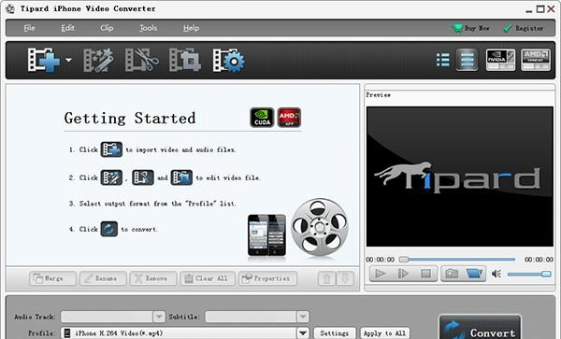Click the Merge button

pyautogui.click(x=53, y=278)
